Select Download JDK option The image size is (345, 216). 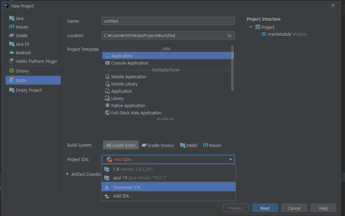click(x=168, y=187)
